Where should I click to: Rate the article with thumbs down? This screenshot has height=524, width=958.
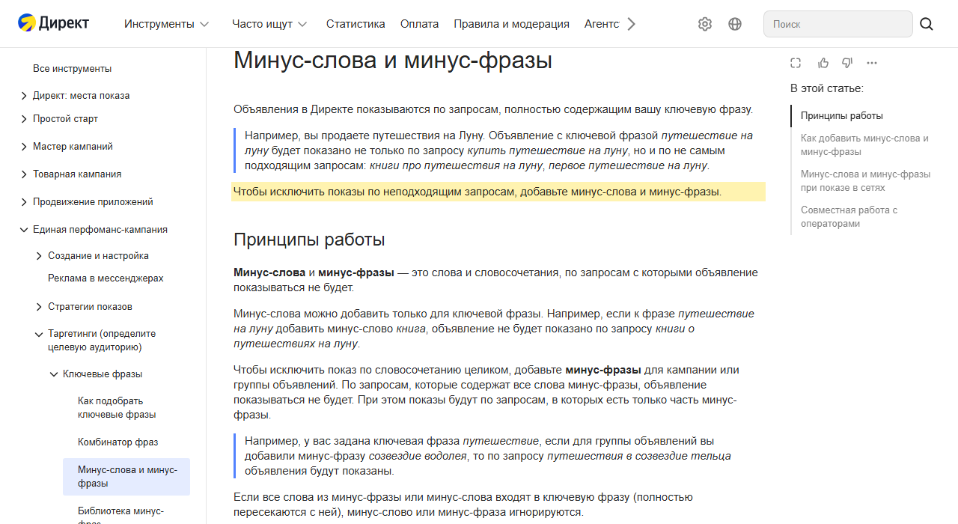[847, 63]
